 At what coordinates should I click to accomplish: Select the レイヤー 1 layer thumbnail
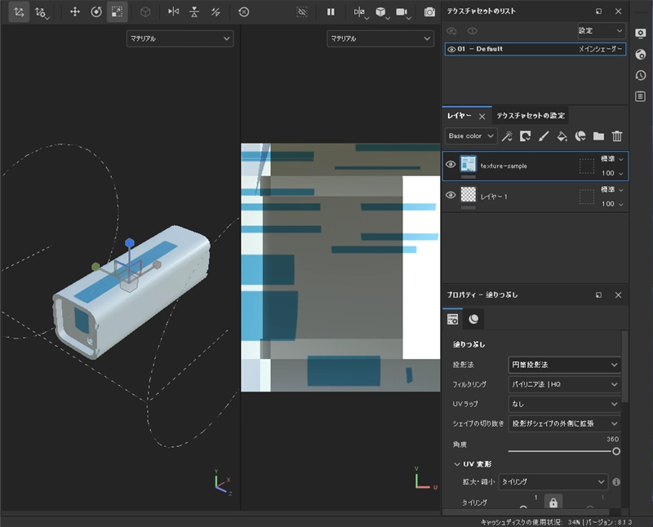[468, 194]
